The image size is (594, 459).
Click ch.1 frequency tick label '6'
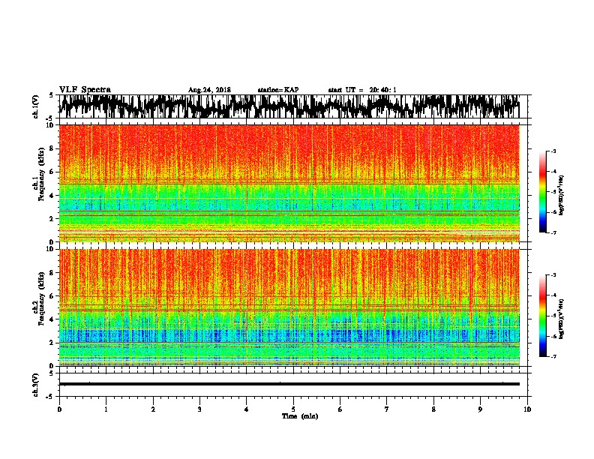point(52,172)
